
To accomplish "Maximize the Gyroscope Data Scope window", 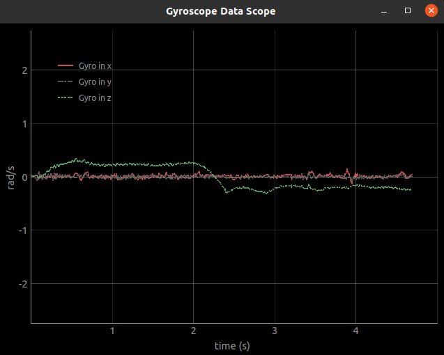I will click(408, 10).
